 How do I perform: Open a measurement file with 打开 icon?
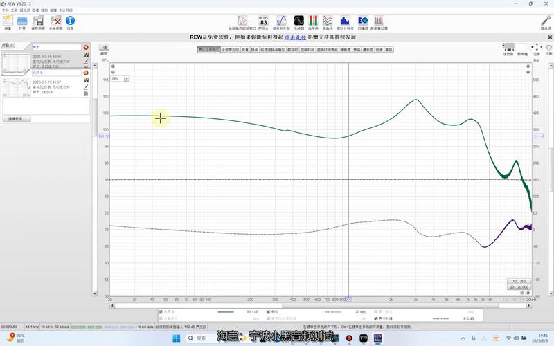point(22,23)
